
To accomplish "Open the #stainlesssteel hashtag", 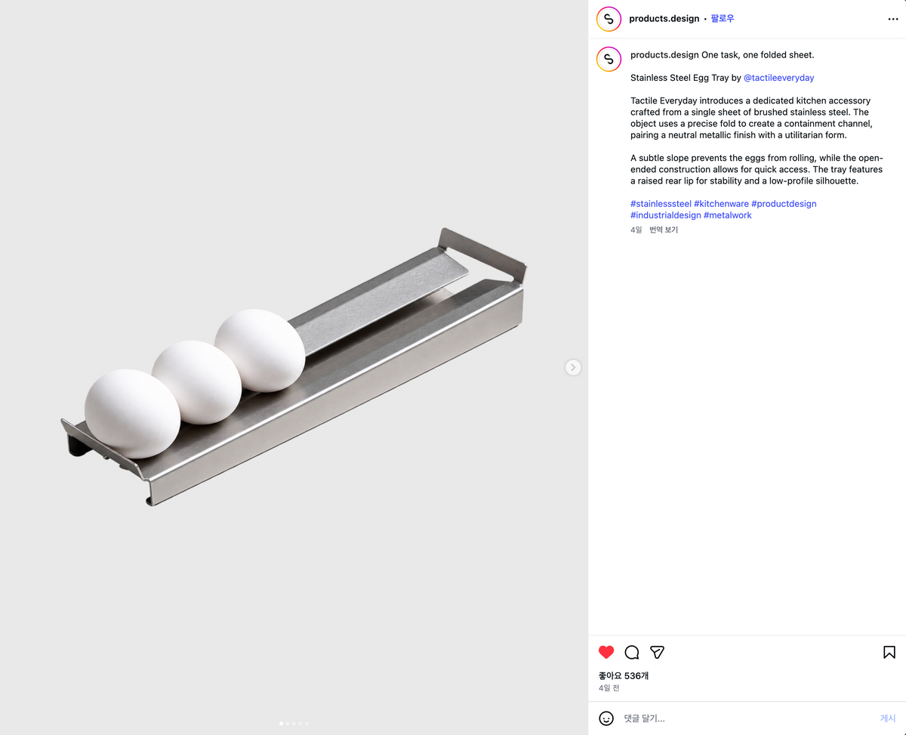I will [661, 204].
